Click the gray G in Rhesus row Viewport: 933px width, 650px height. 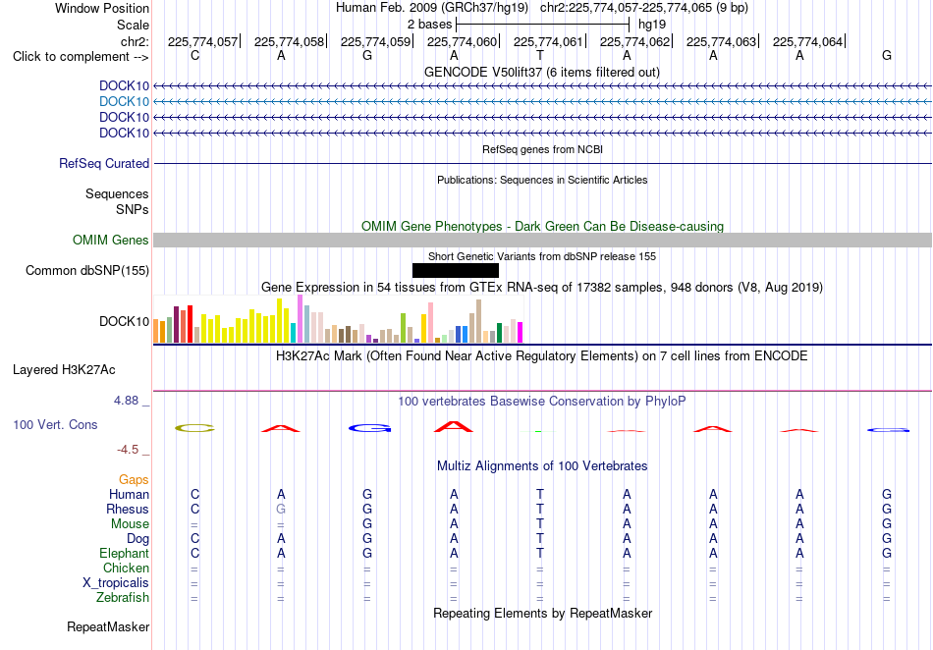[281, 510]
